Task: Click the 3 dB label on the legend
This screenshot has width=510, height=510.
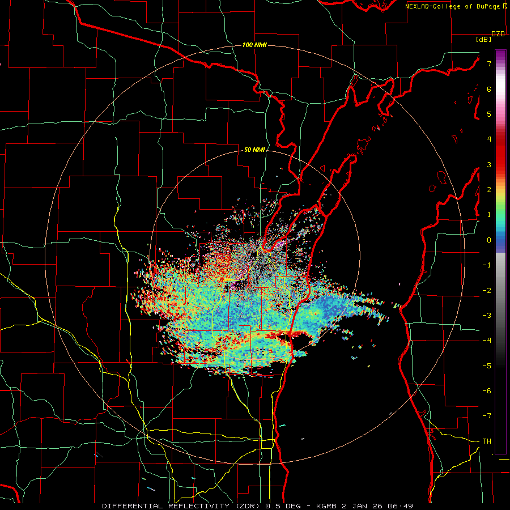Action: 489,164
